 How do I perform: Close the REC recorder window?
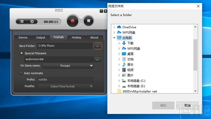click(106, 11)
